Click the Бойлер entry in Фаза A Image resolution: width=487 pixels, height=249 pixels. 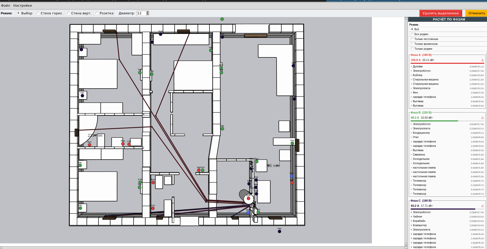click(x=447, y=75)
